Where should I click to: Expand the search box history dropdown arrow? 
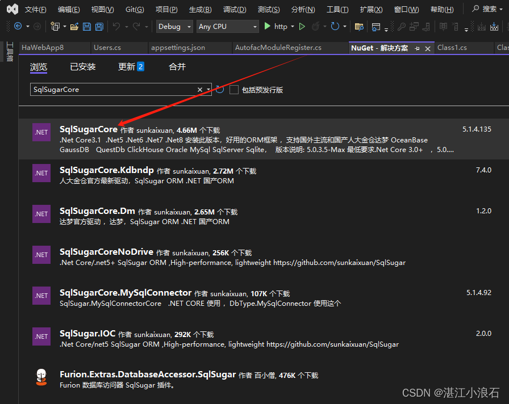coord(208,90)
